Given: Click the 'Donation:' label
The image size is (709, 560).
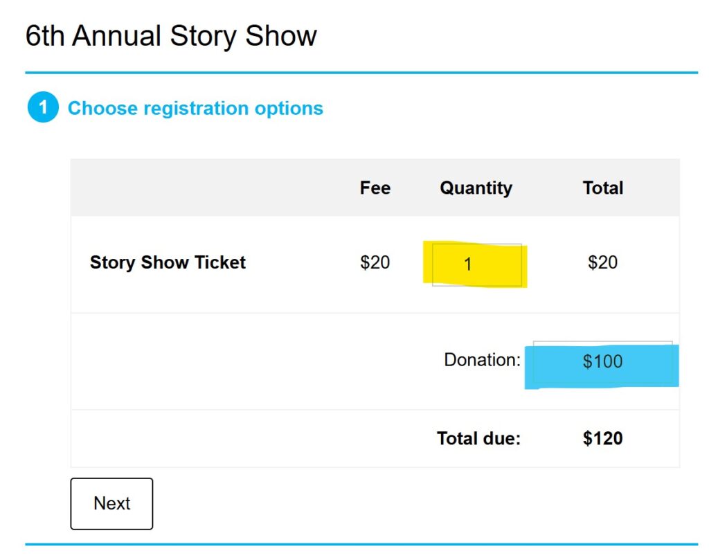Looking at the screenshot, I should tap(482, 360).
